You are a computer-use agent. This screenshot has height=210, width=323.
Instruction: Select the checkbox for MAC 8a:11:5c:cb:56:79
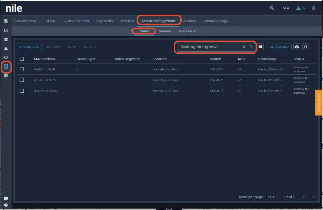pos(22,69)
